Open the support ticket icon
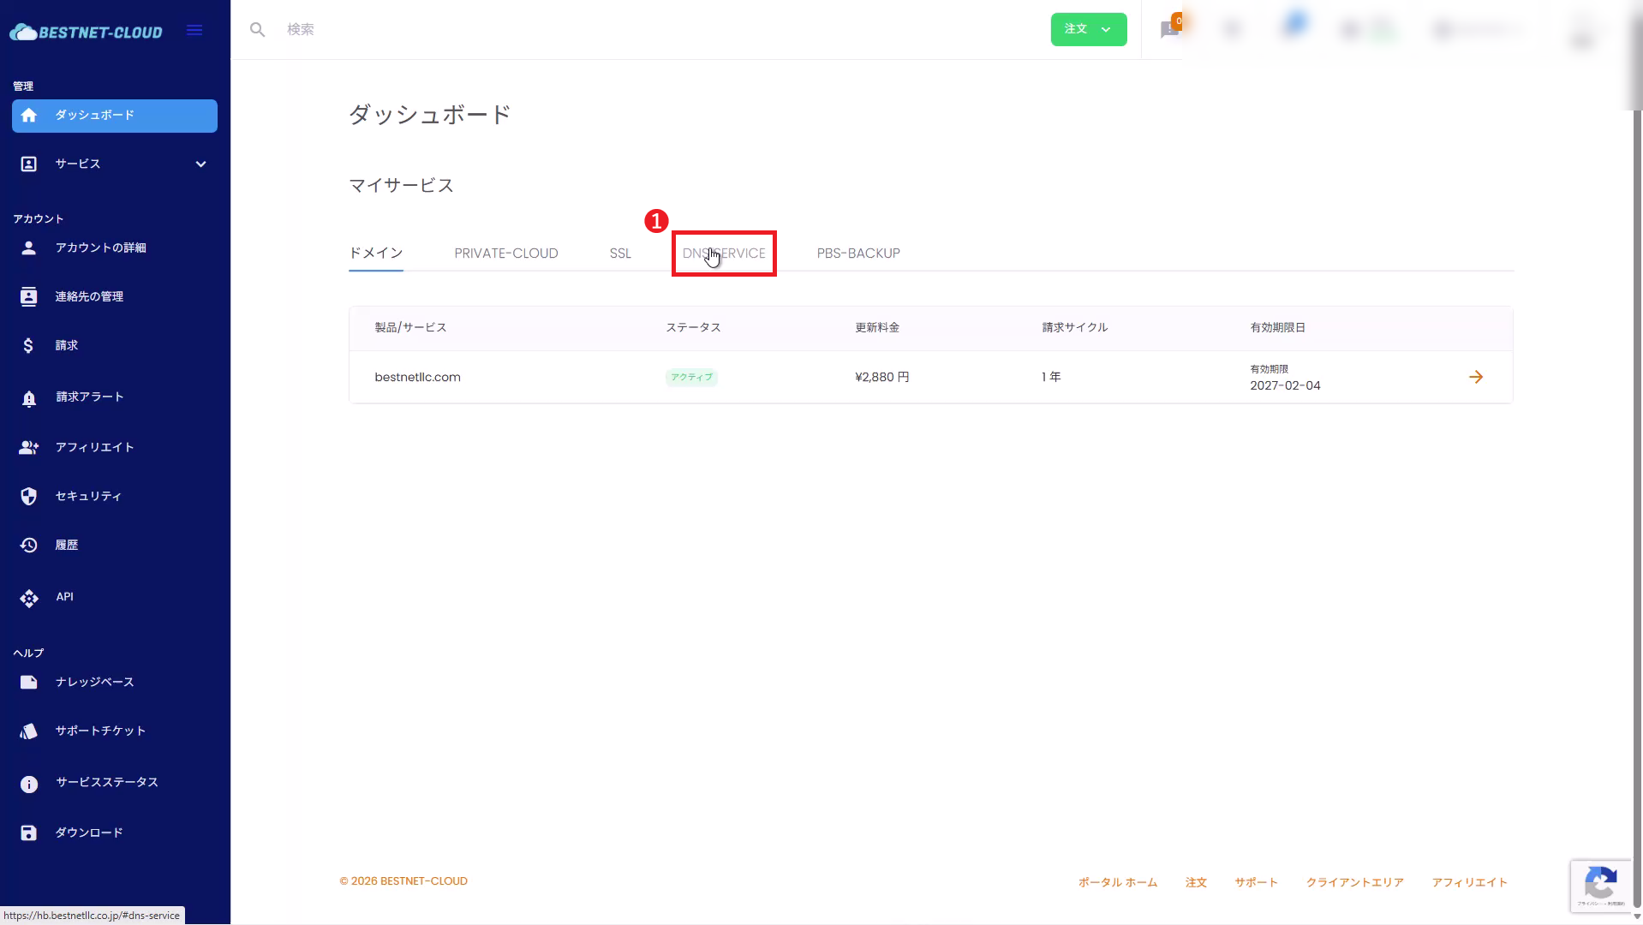 pos(29,731)
